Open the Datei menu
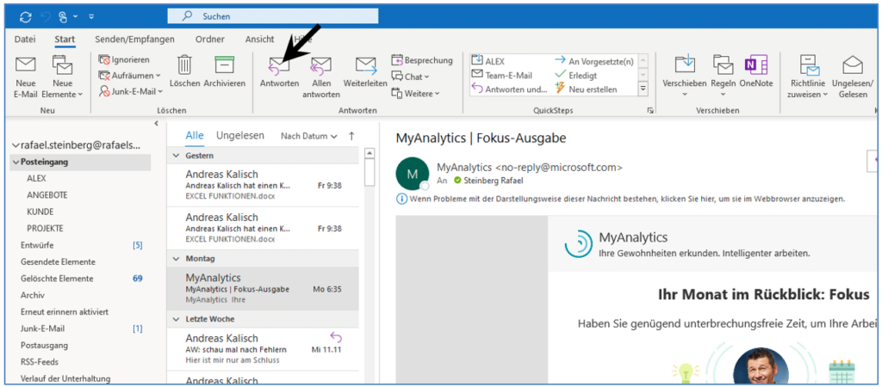This screenshot has height=387, width=882. click(x=25, y=40)
